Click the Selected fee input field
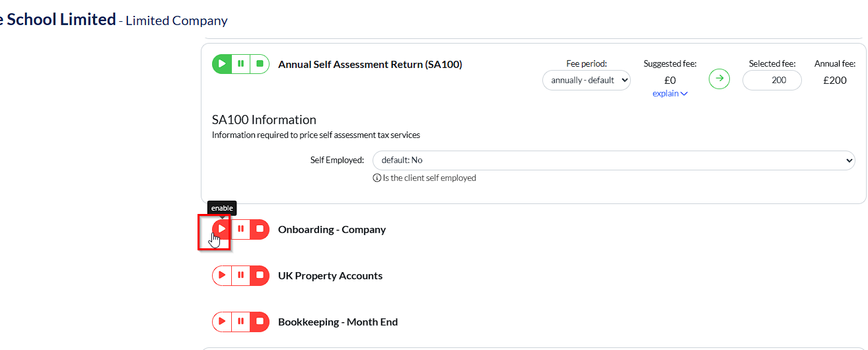868x350 pixels. pos(772,81)
